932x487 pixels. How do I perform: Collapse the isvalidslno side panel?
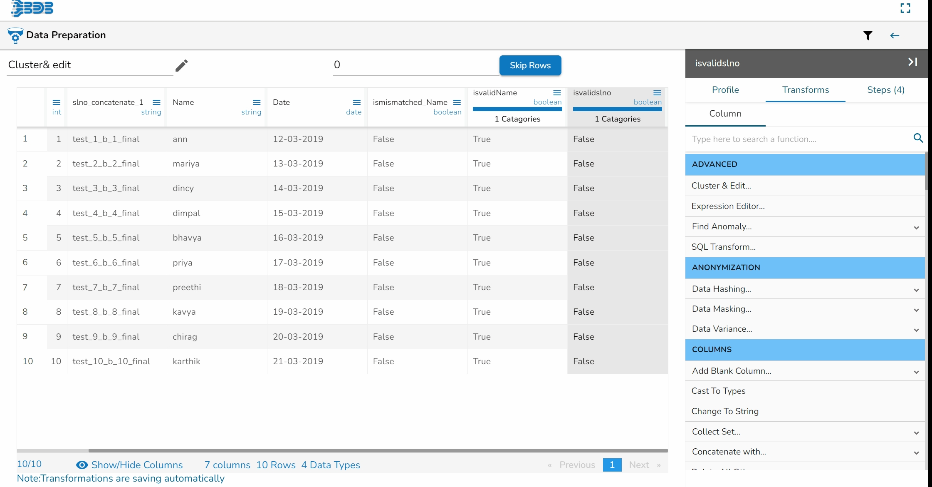[912, 62]
